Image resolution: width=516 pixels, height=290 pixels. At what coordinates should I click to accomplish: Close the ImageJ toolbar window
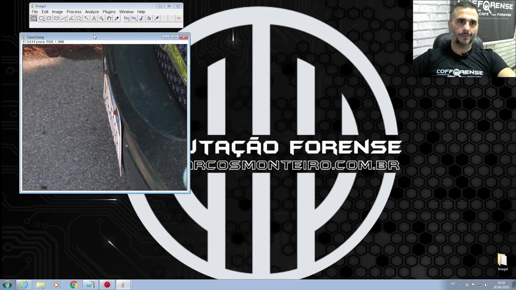(x=178, y=6)
